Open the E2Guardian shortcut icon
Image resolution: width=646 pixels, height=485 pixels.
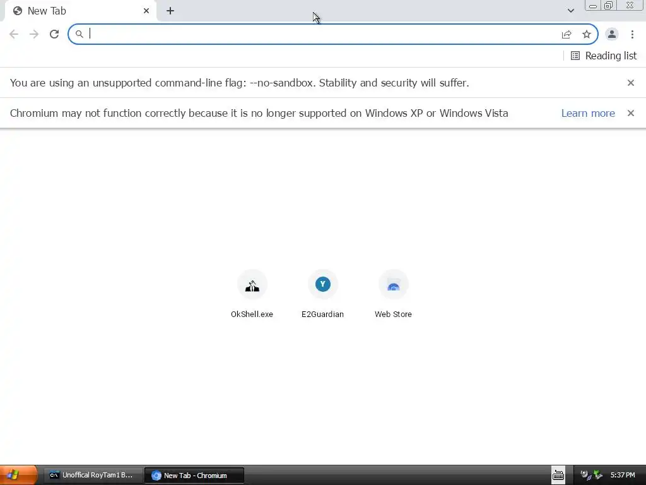point(322,285)
